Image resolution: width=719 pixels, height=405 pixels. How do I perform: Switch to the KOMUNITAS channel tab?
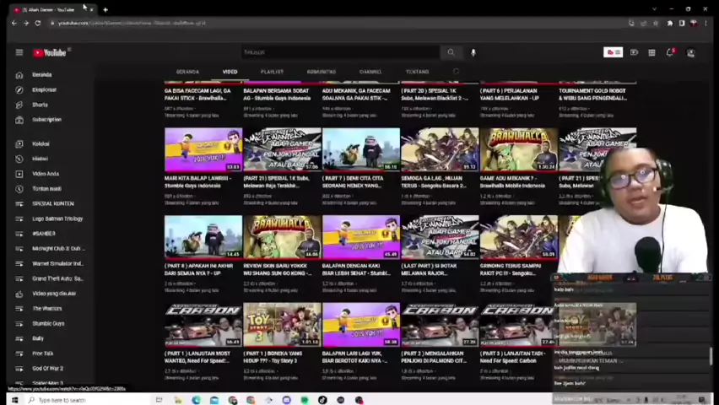pyautogui.click(x=321, y=72)
